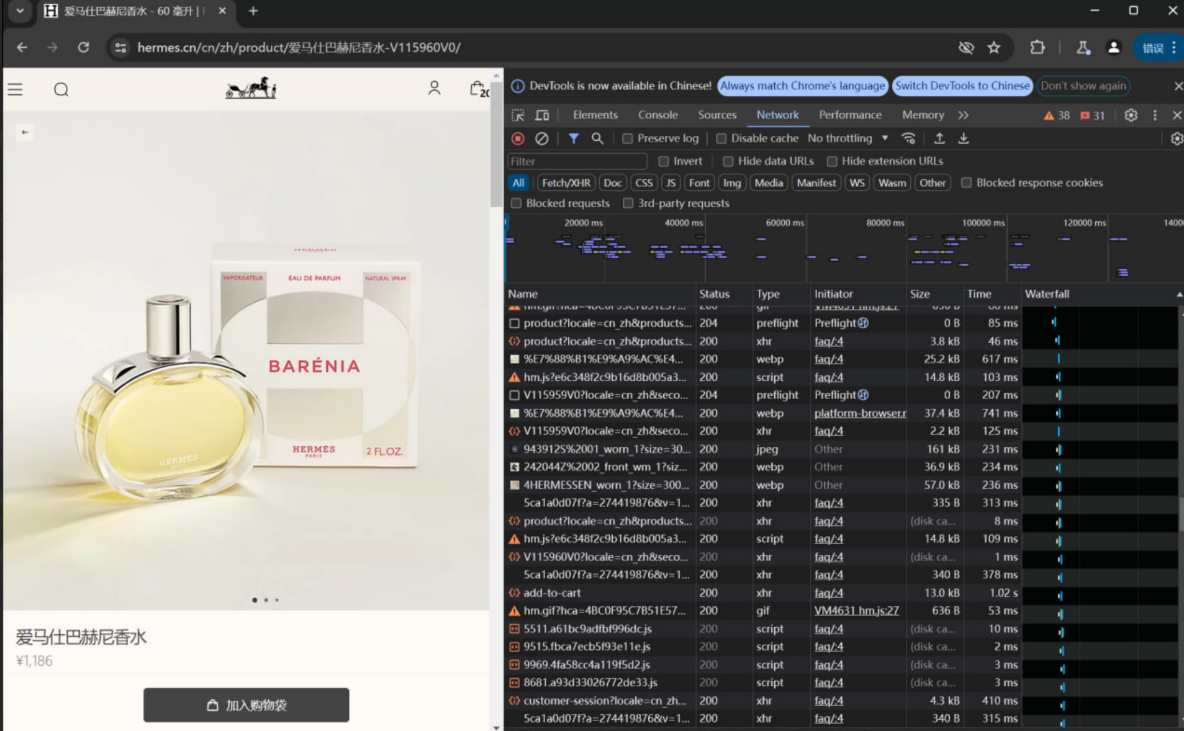
Task: Open the more DevTools panels chevron
Action: pyautogui.click(x=963, y=115)
